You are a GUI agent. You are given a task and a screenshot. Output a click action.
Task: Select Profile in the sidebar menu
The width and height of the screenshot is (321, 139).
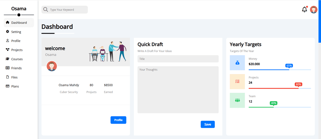click(19, 41)
